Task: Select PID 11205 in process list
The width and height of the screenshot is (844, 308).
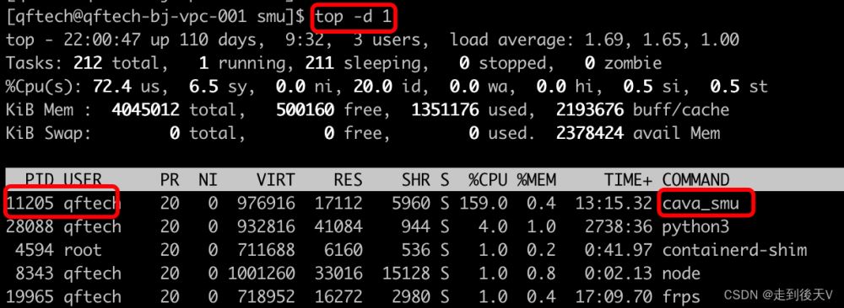Action: coord(30,203)
